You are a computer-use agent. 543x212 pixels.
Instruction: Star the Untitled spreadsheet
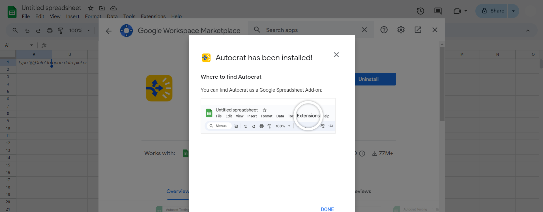[91, 8]
